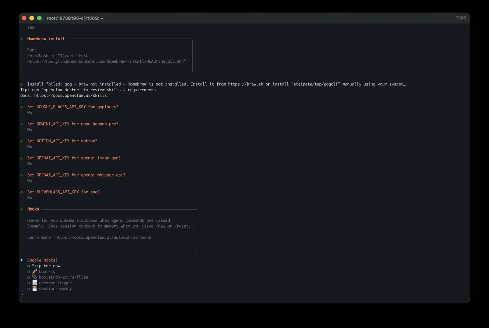Image resolution: width=489 pixels, height=328 pixels.
Task: Click the ⌥⌘2 shortcut indicator in the title bar
Action: 461,18
